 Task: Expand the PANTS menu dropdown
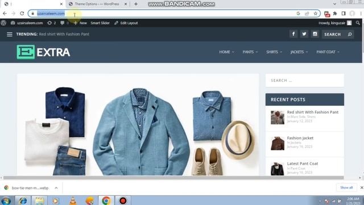tap(250, 52)
